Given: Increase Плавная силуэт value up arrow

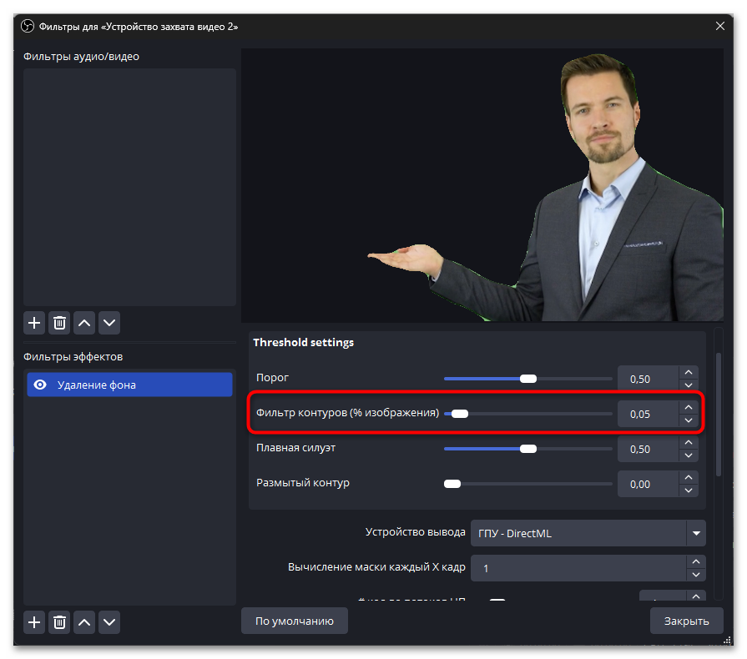Looking at the screenshot, I should (x=689, y=443).
